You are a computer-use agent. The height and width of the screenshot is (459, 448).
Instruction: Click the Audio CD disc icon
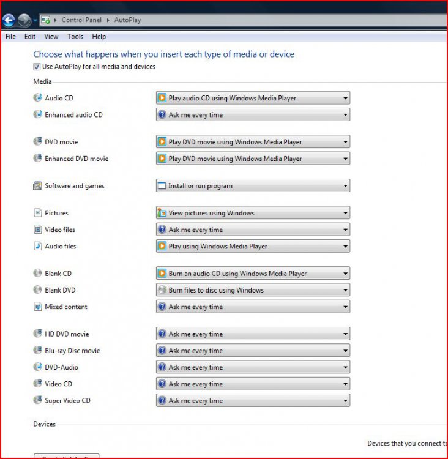[37, 97]
